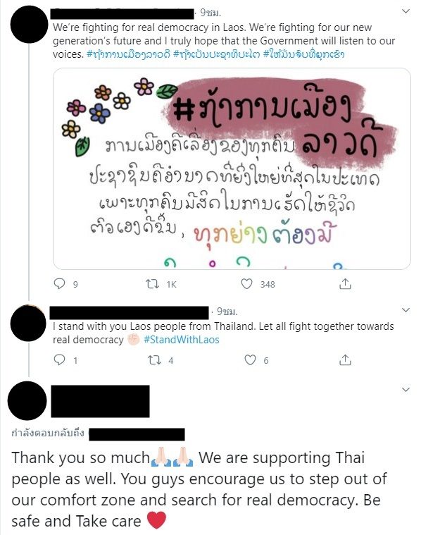
Task: Open the first tweet's chevron menu
Action: point(406,11)
